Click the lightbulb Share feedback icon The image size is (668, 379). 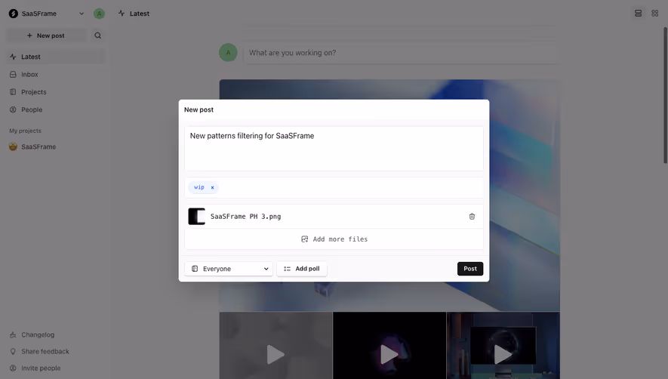coord(13,351)
